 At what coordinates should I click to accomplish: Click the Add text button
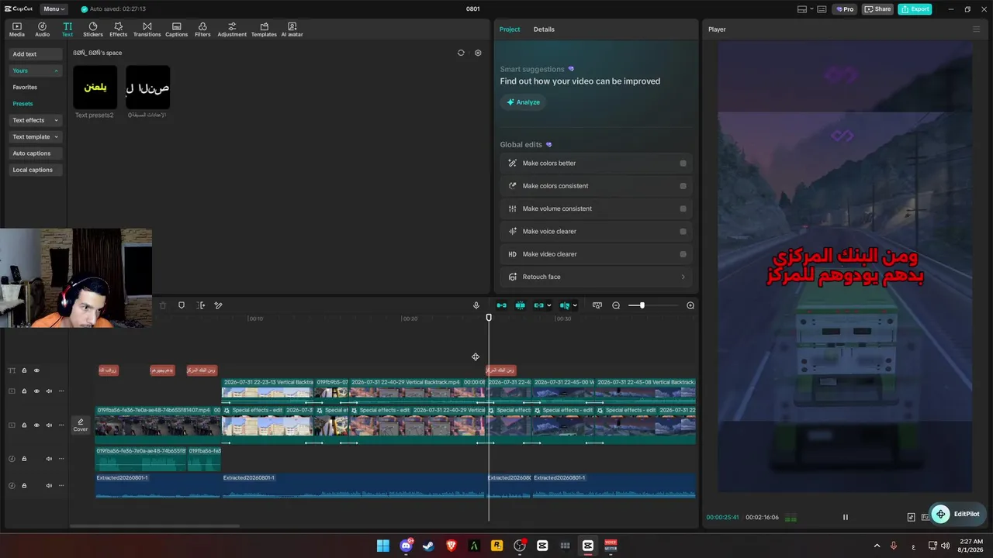[x=36, y=54]
